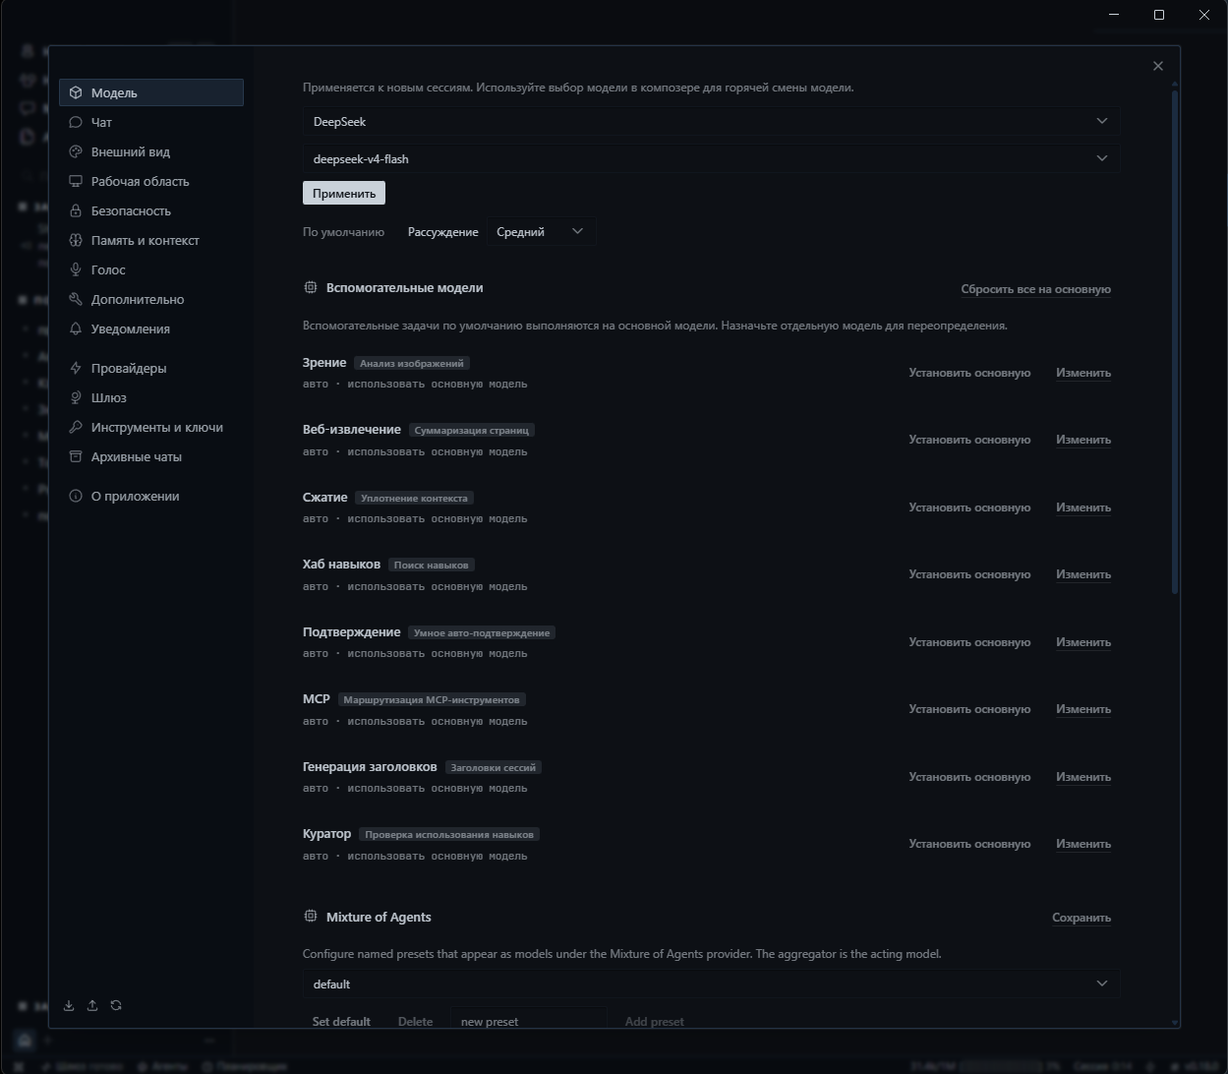This screenshot has width=1228, height=1074.
Task: Click the По умолчанию label
Action: click(x=343, y=232)
